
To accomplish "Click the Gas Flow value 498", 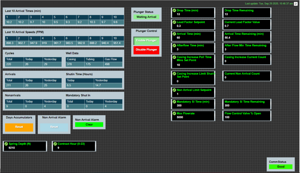I will point(113,64).
